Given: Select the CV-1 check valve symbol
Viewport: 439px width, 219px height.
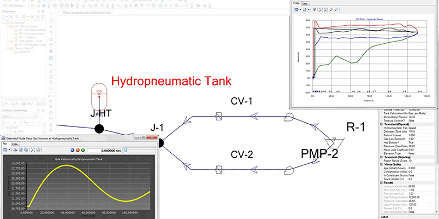Looking at the screenshot, I should click(218, 117).
